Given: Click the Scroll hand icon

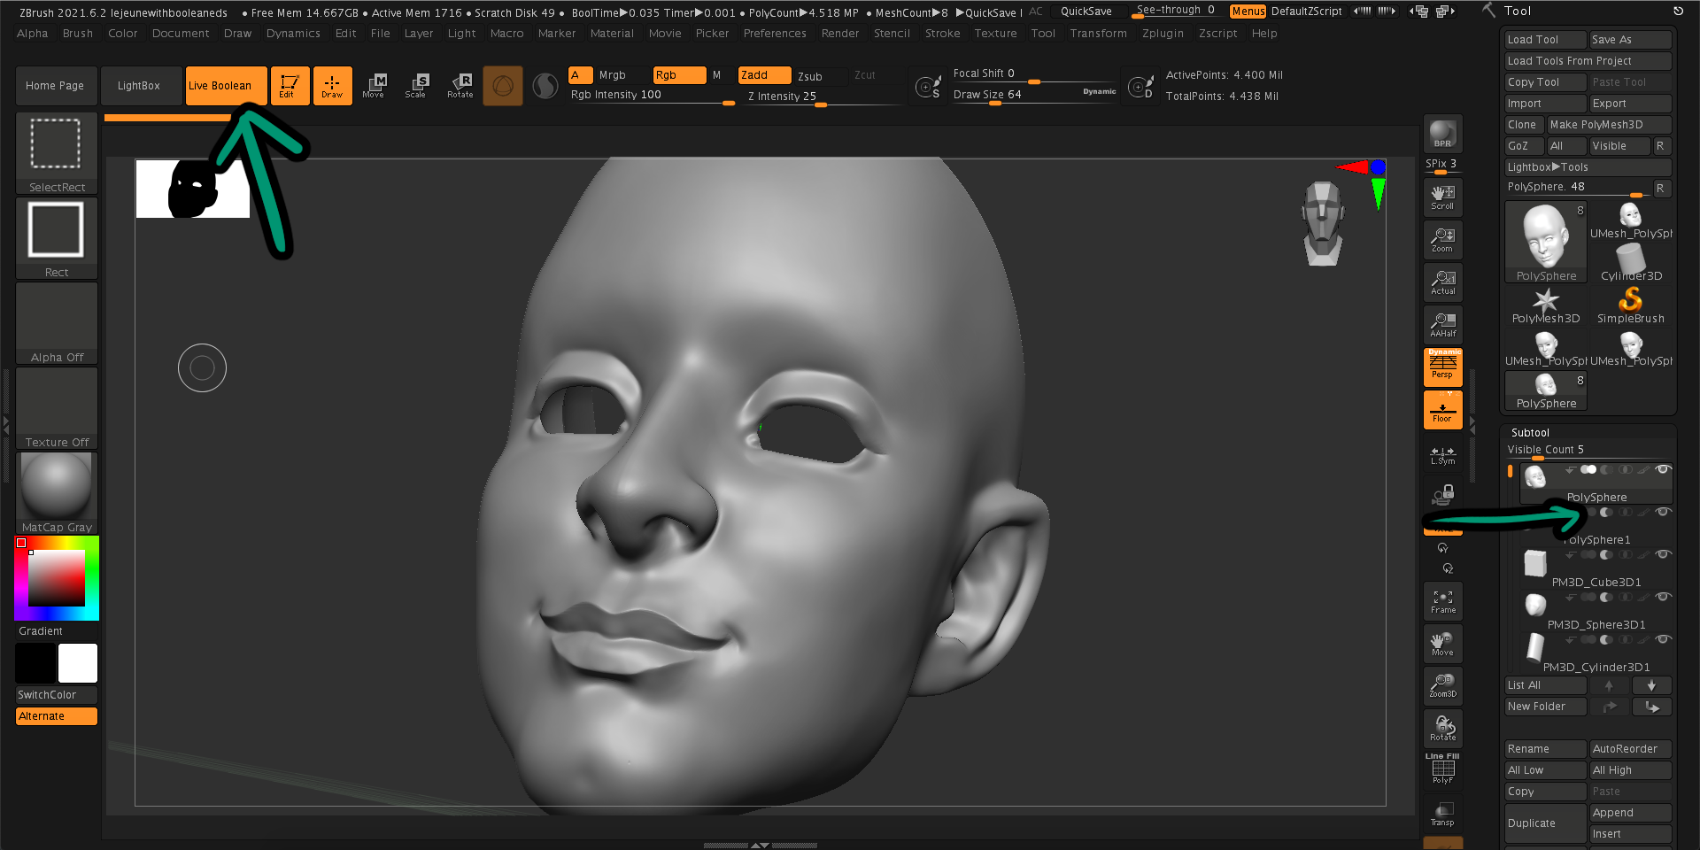Looking at the screenshot, I should (1442, 197).
